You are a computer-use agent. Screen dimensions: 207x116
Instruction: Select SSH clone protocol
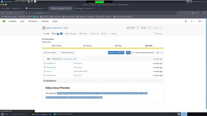(133, 53)
